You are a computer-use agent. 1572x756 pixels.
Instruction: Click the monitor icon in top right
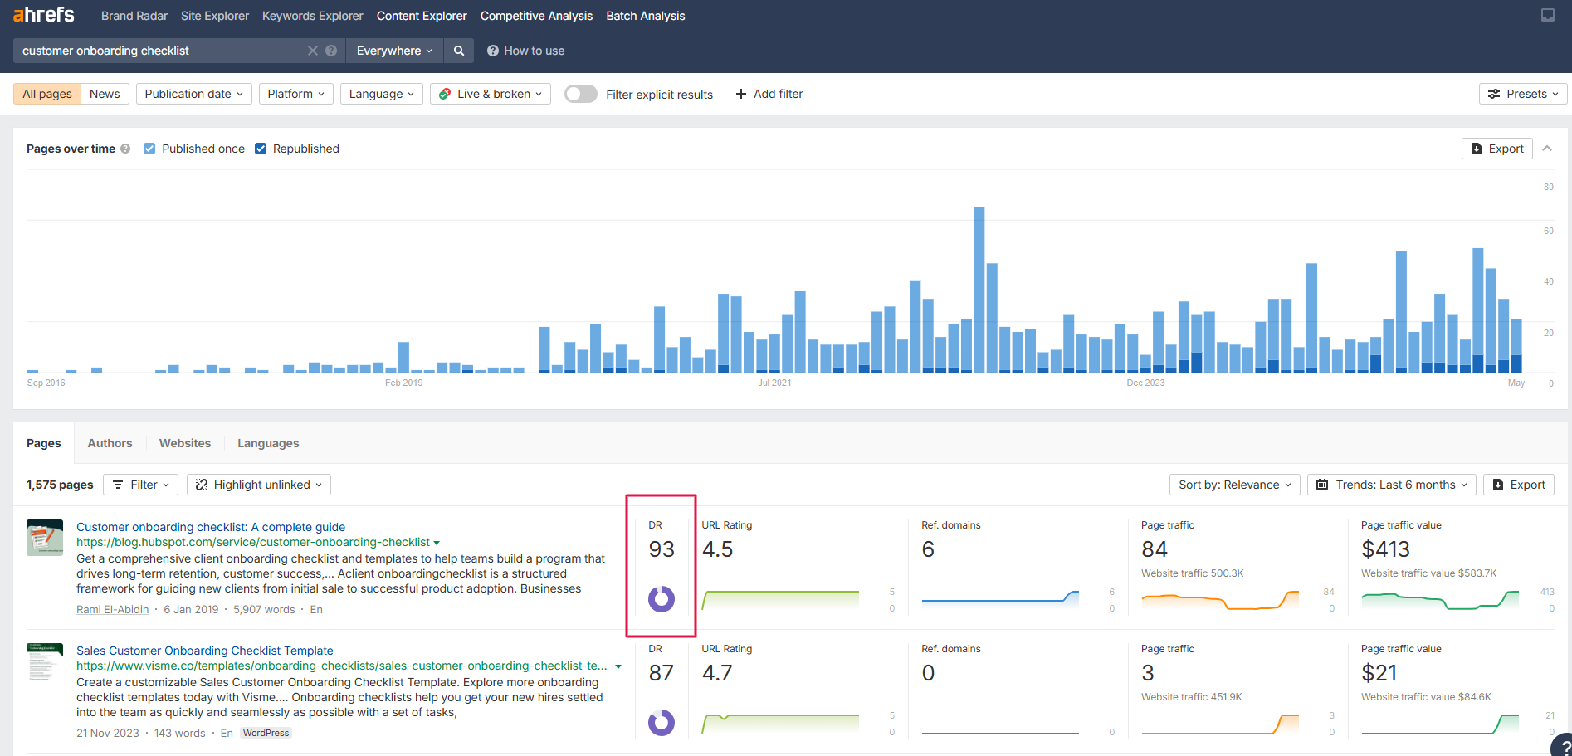coord(1548,15)
